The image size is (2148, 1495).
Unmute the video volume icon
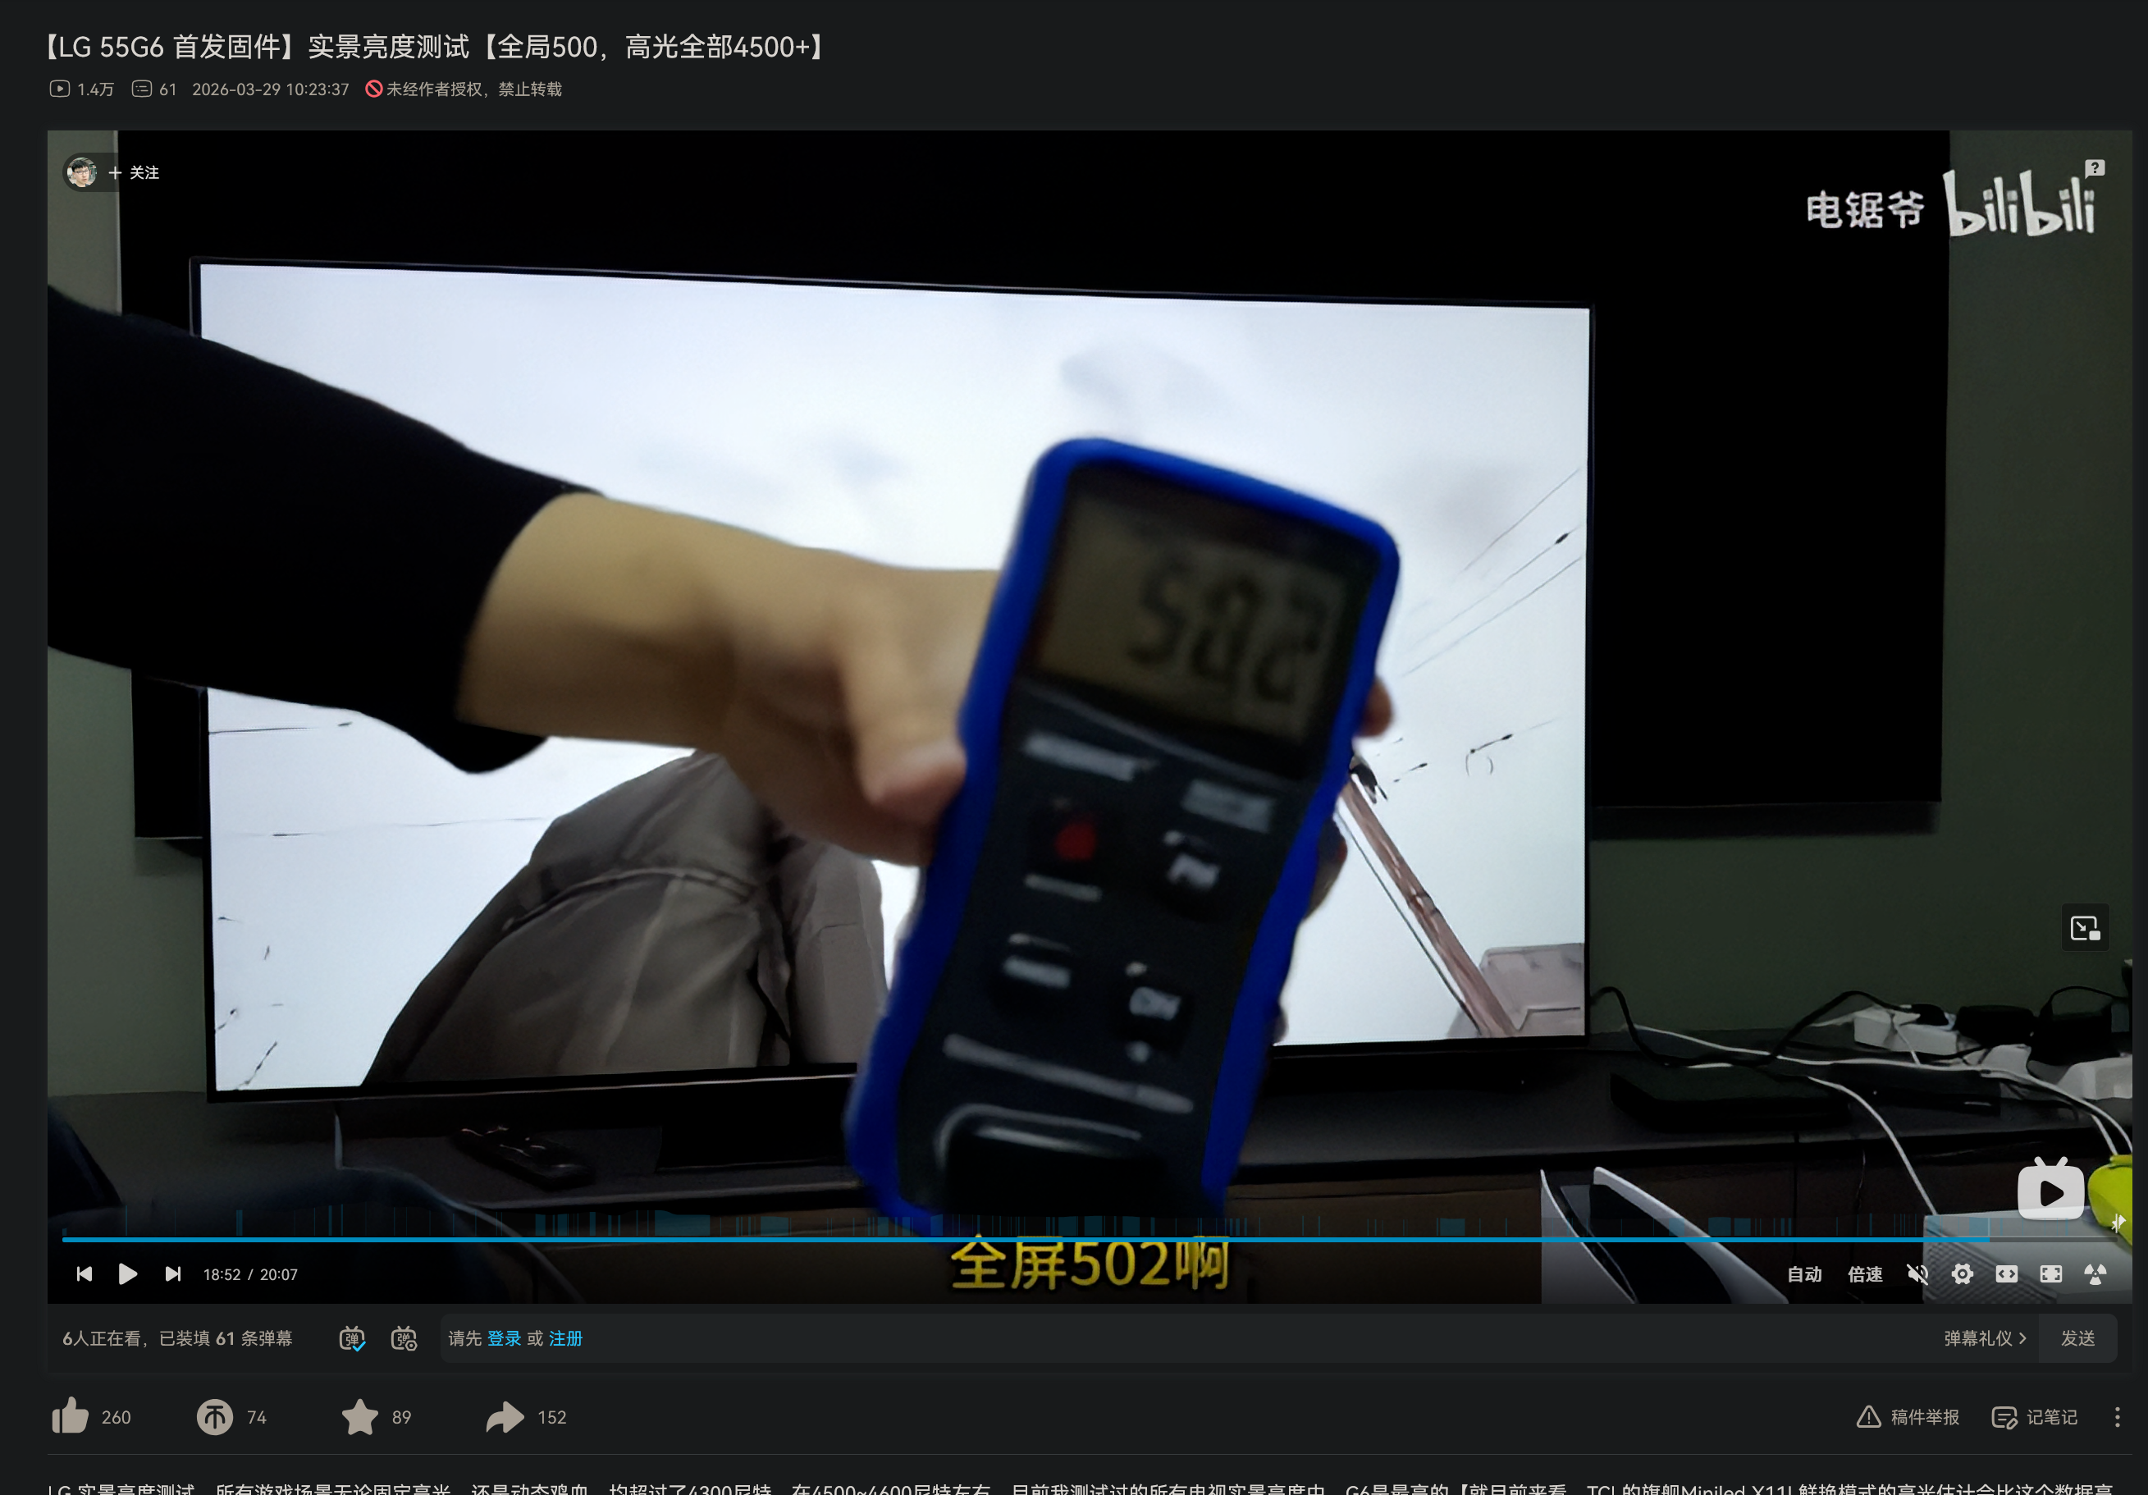pyautogui.click(x=1917, y=1274)
